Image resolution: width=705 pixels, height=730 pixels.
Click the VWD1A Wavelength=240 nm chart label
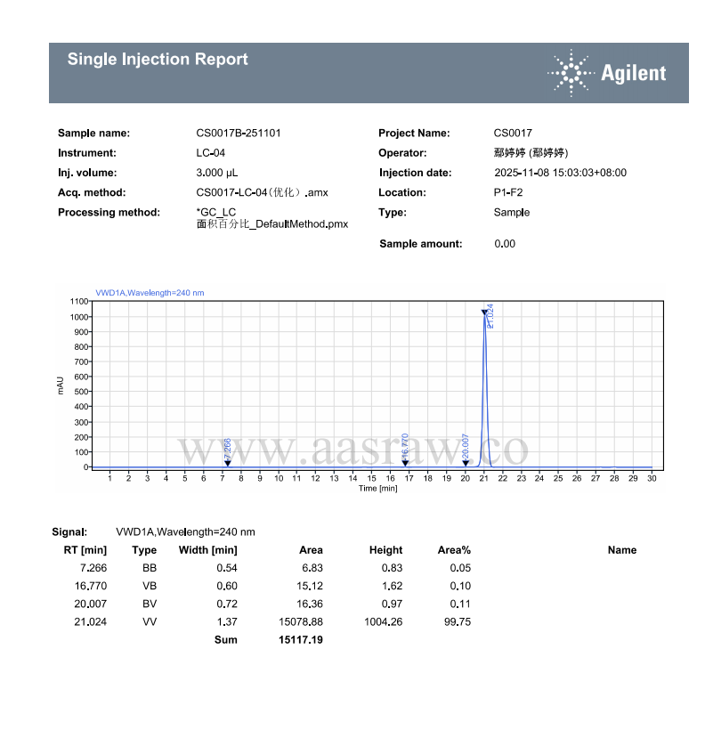pos(150,292)
